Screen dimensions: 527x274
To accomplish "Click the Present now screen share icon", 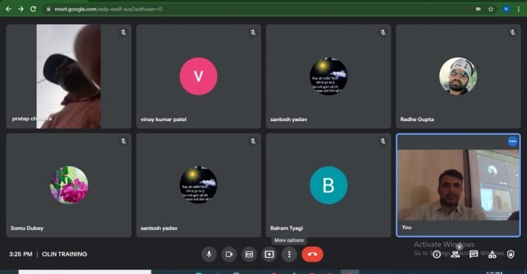I will (270, 254).
